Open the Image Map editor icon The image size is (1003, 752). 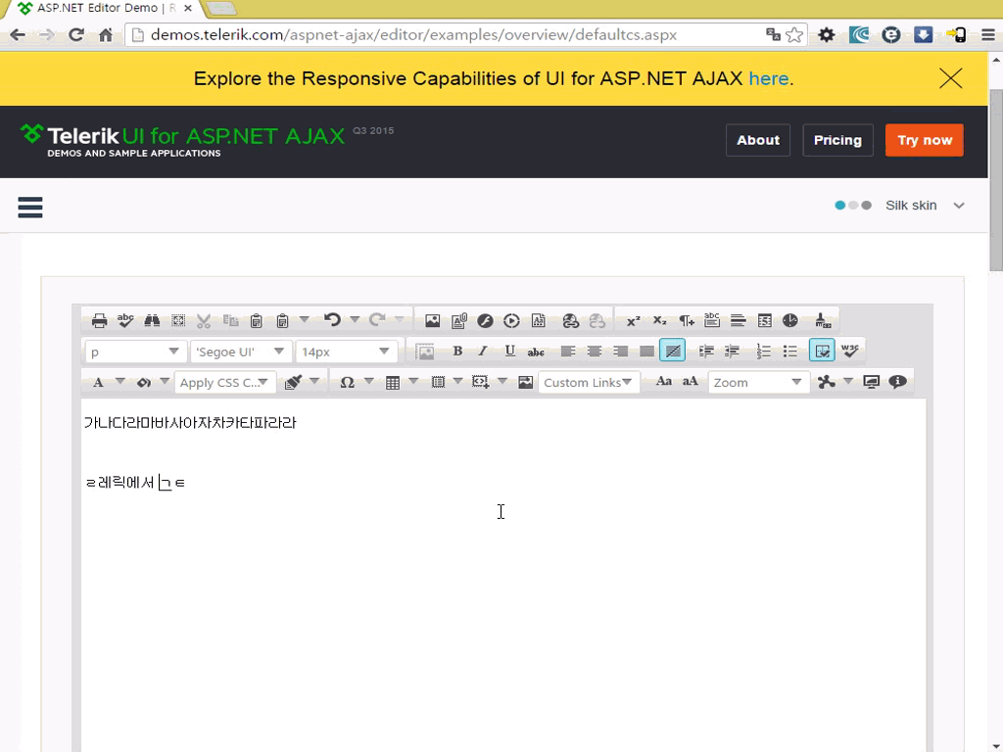[526, 382]
